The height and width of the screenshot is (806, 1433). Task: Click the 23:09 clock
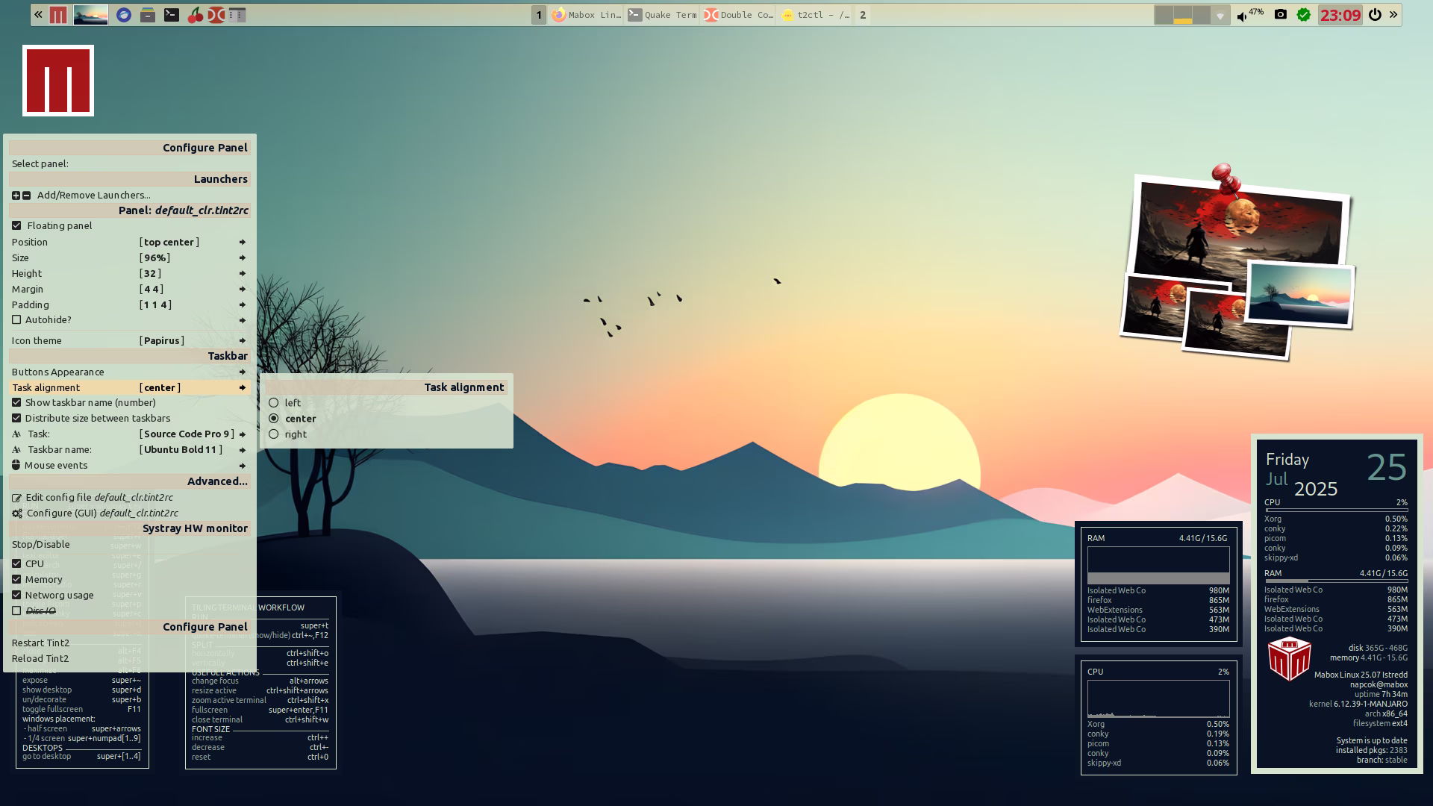[1340, 14]
